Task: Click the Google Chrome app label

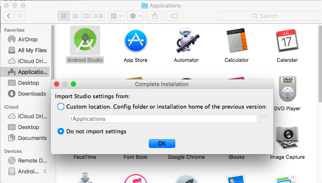Action: [186, 157]
